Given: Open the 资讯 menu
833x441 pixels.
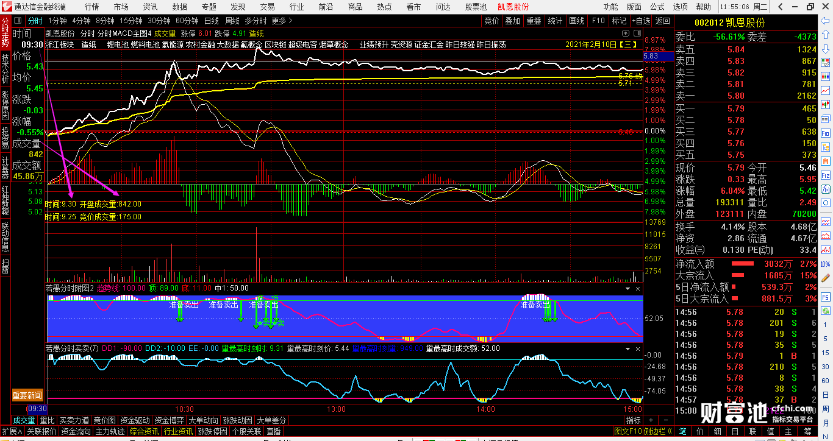Looking at the screenshot, I should coord(150,7).
